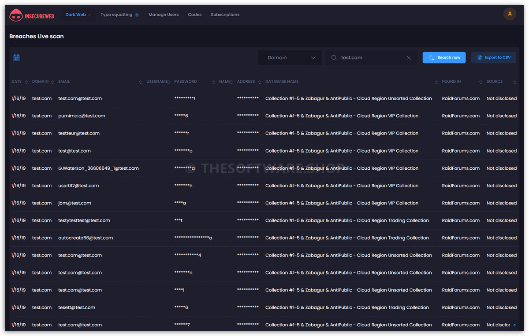529x336 pixels.
Task: Click masked password ending in '7'
Action: pyautogui.click(x=182, y=325)
